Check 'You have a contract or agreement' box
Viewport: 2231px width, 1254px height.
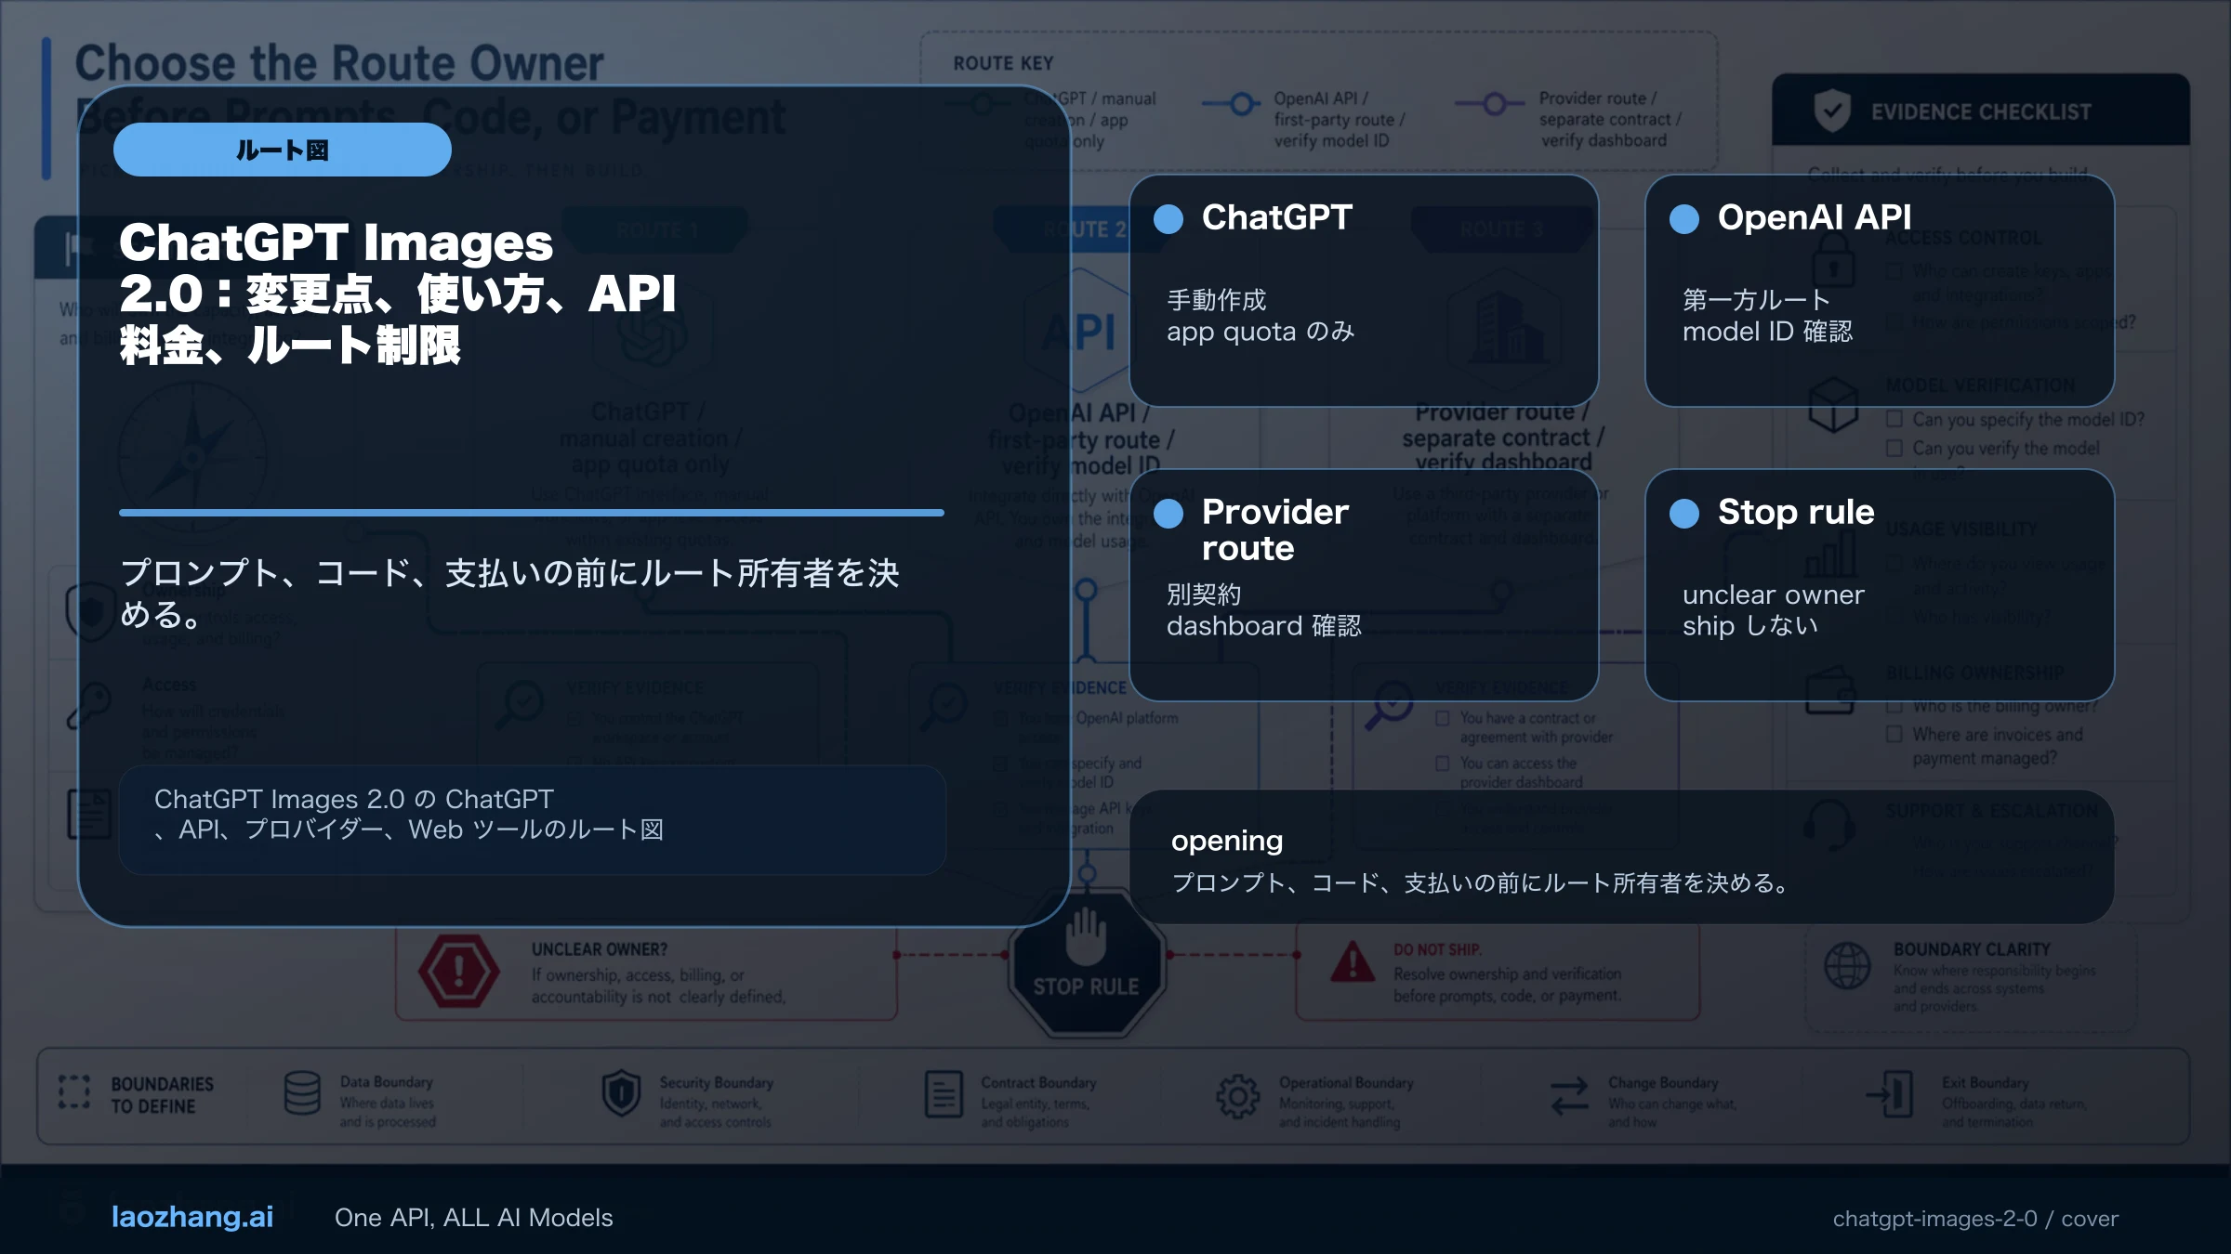[x=1443, y=718]
